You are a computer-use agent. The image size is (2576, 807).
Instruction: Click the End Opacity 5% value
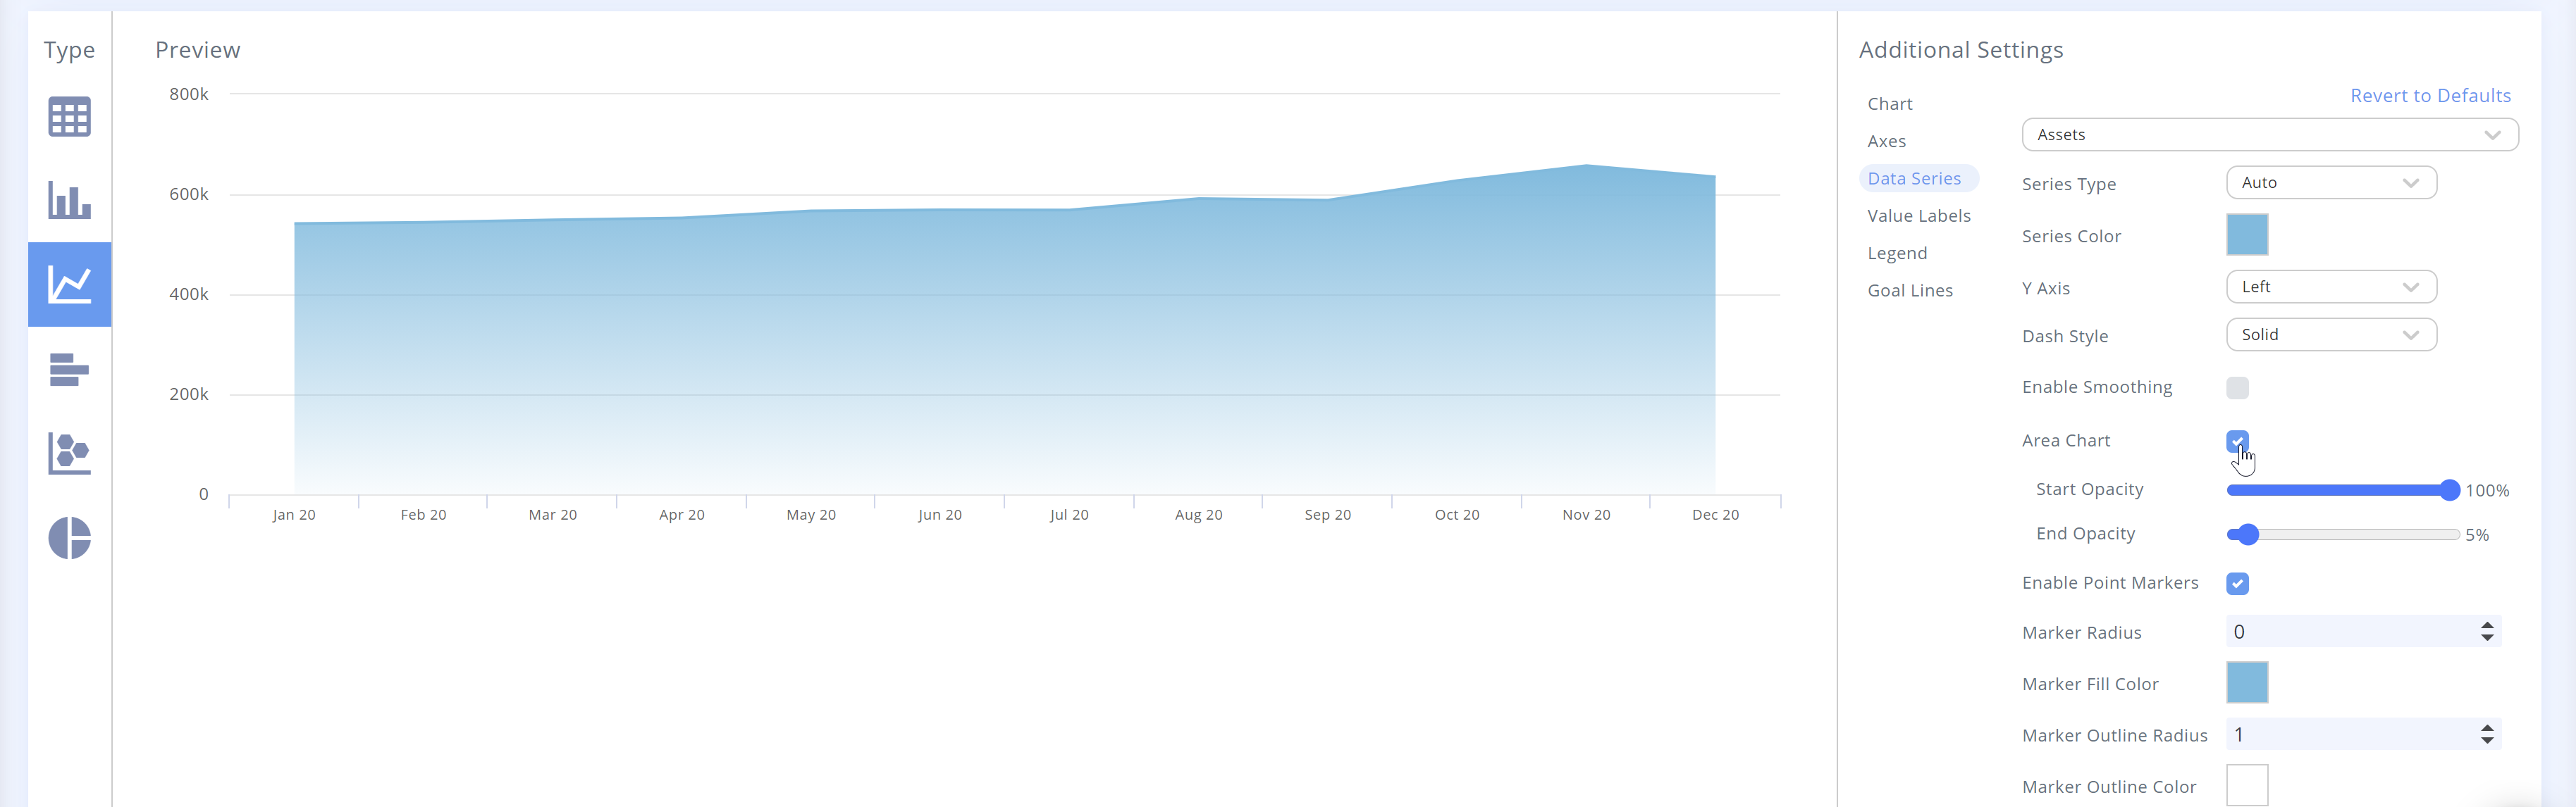(x=2477, y=535)
